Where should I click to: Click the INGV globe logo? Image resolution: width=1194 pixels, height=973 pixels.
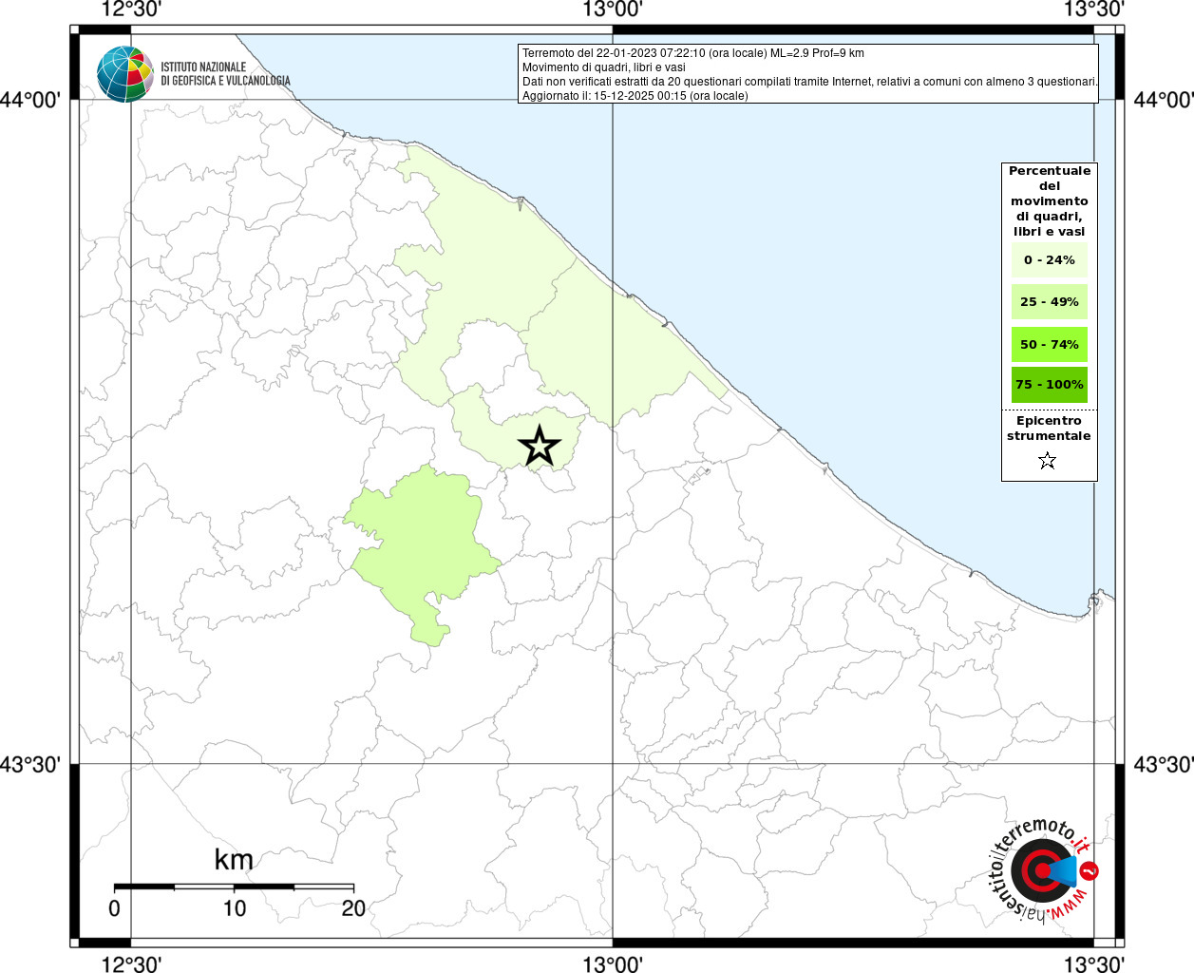[x=125, y=74]
